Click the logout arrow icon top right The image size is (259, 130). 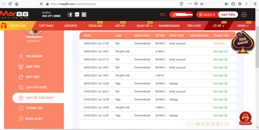click(x=244, y=15)
